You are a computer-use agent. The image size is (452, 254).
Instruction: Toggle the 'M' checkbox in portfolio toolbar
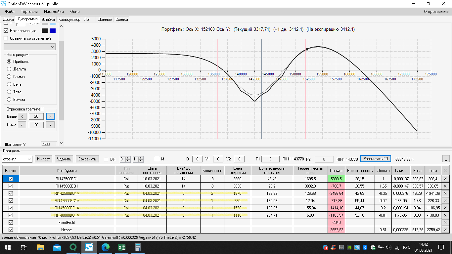pyautogui.click(x=157, y=159)
